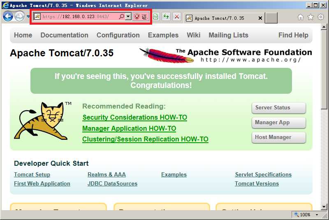Open the Realms & AAA link
Image resolution: width=329 pixels, height=220 pixels.
pos(107,174)
